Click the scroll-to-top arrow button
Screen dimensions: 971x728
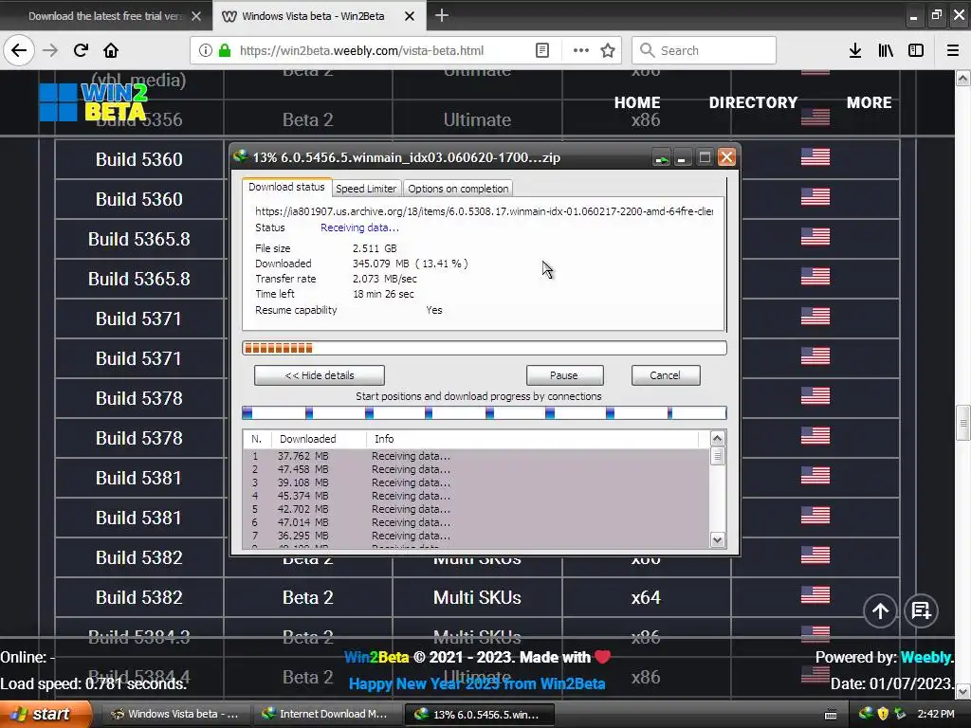(880, 611)
